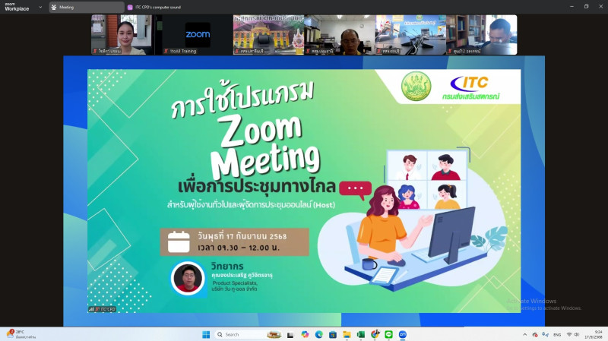608x341 pixels.
Task: Select the yellow building background participant thumbnail
Action: click(x=268, y=34)
